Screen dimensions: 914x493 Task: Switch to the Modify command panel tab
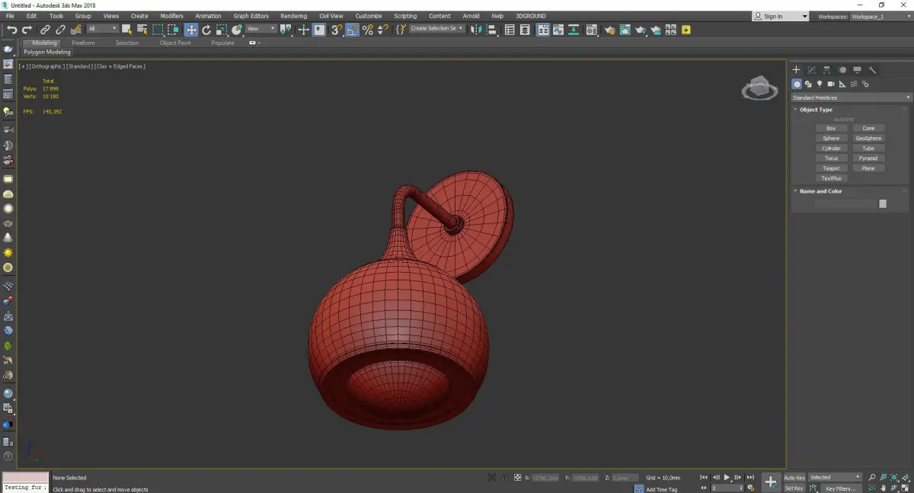pos(811,70)
